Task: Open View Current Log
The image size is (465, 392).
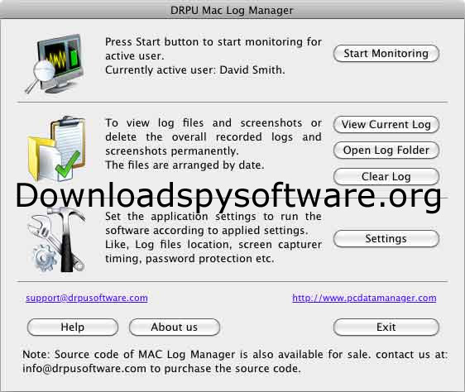Action: 386,125
